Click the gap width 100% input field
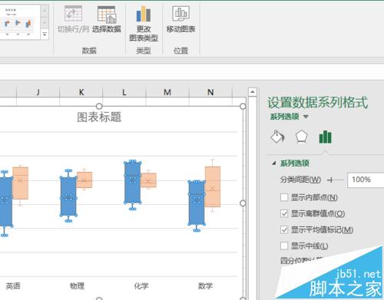Image resolution: width=384 pixels, height=300 pixels. point(366,180)
